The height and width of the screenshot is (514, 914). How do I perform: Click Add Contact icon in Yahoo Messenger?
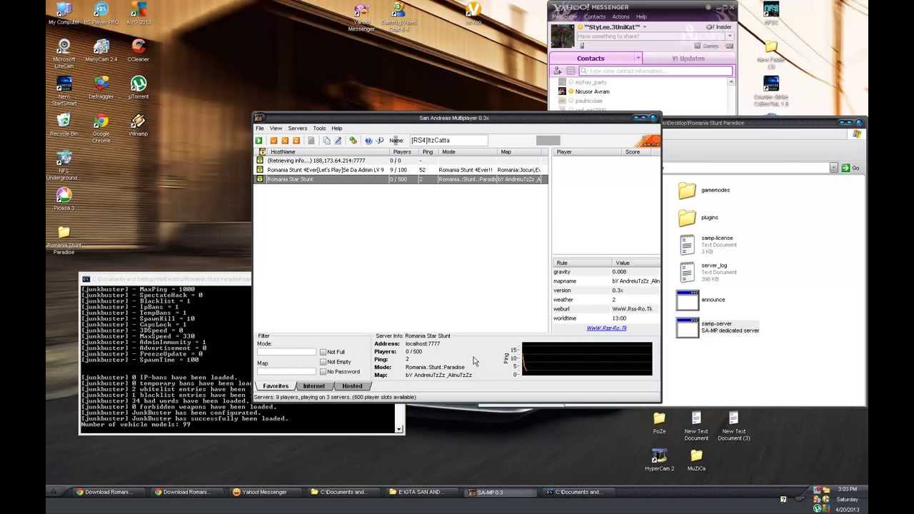click(x=558, y=71)
